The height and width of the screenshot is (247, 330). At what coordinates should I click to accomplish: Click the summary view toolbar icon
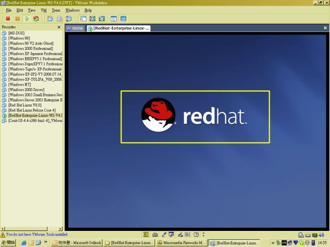tap(114, 19)
